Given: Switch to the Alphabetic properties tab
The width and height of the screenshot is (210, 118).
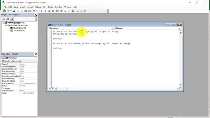Looking at the screenshot, I should coord(6,61).
